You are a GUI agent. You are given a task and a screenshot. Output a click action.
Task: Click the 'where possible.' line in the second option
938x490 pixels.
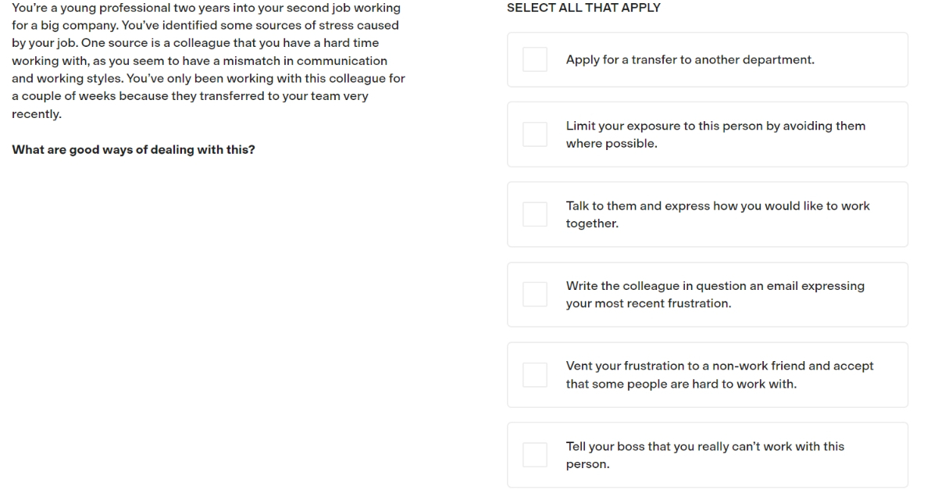[612, 143]
